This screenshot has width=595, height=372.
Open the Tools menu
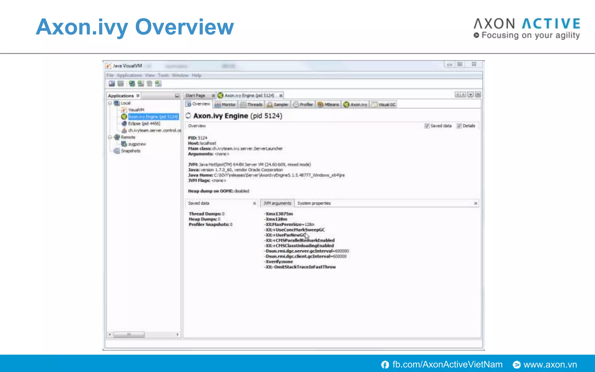pyautogui.click(x=163, y=75)
